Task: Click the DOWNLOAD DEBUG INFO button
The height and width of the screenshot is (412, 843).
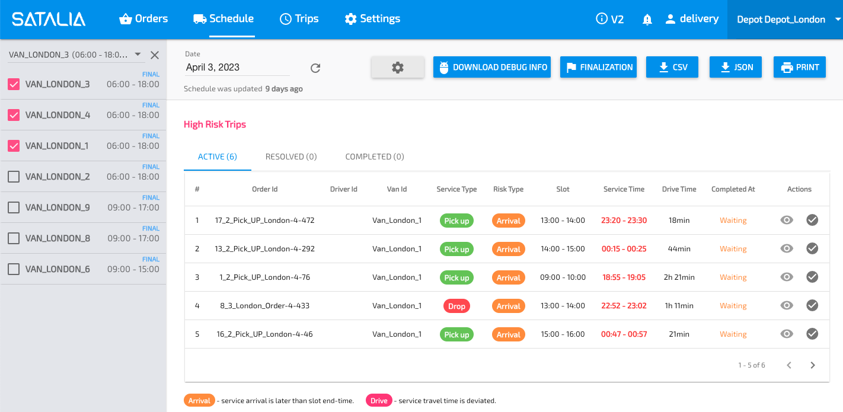Action: (492, 68)
